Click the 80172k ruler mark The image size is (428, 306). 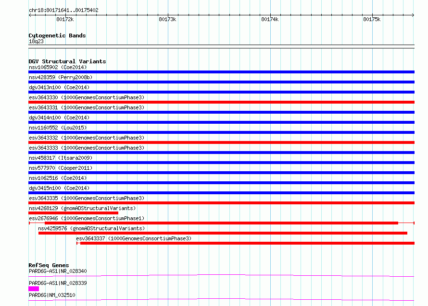tap(65, 19)
